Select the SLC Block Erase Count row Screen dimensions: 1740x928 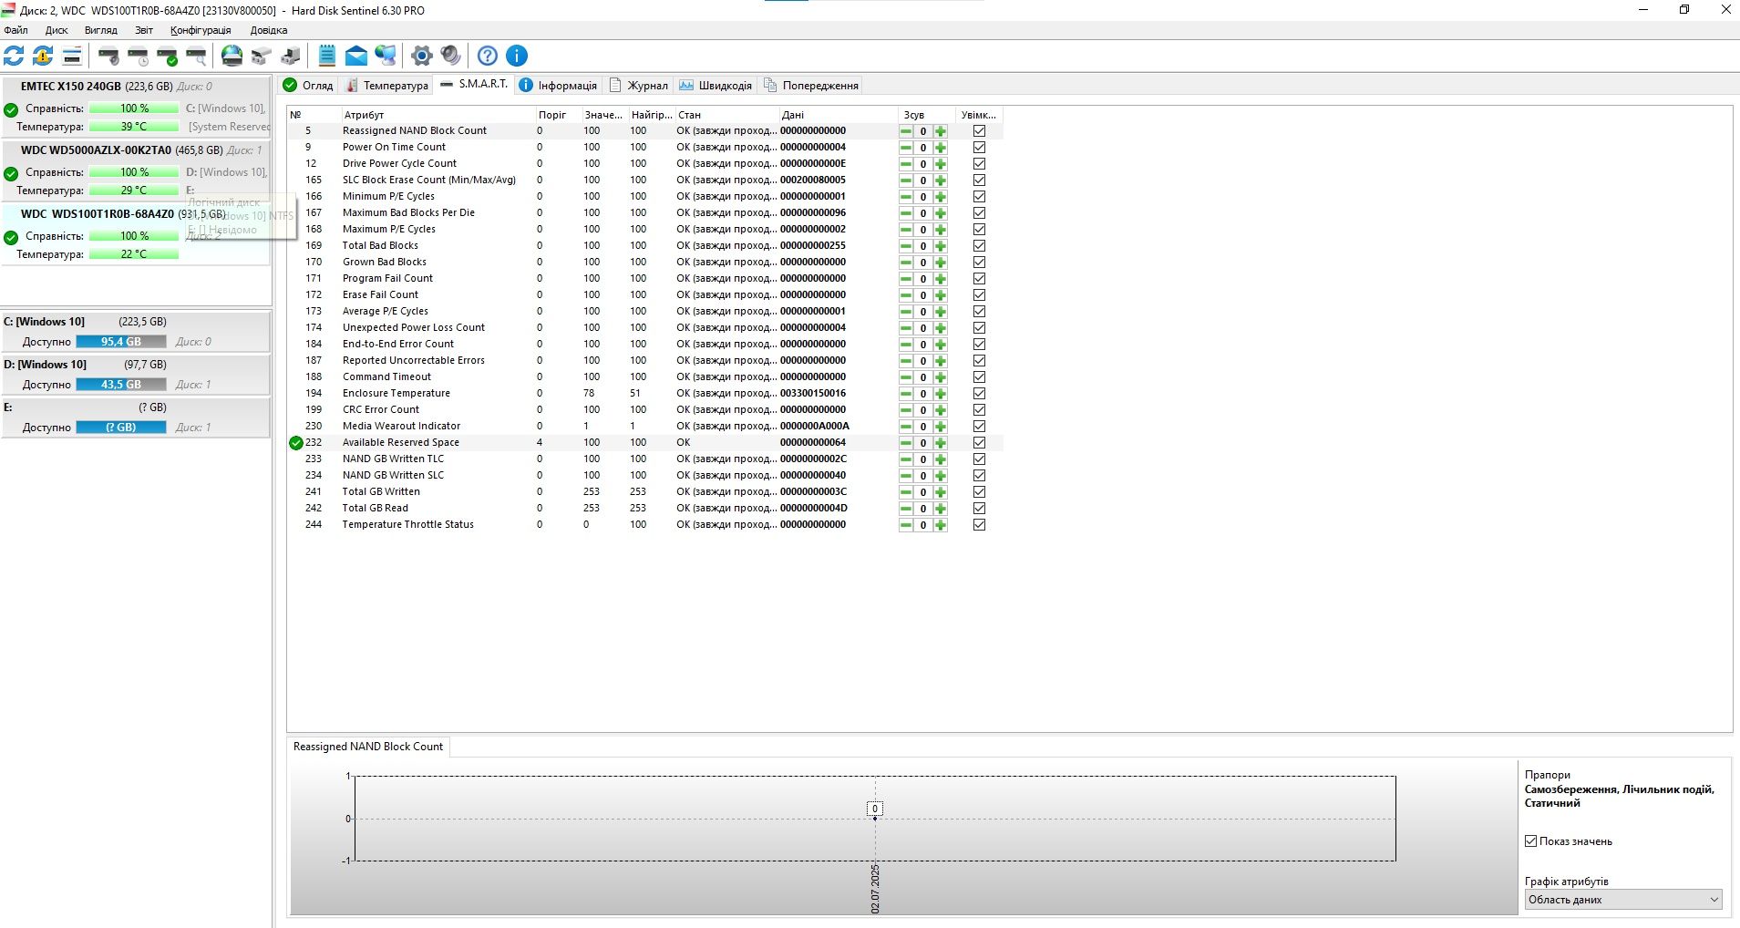tap(645, 180)
